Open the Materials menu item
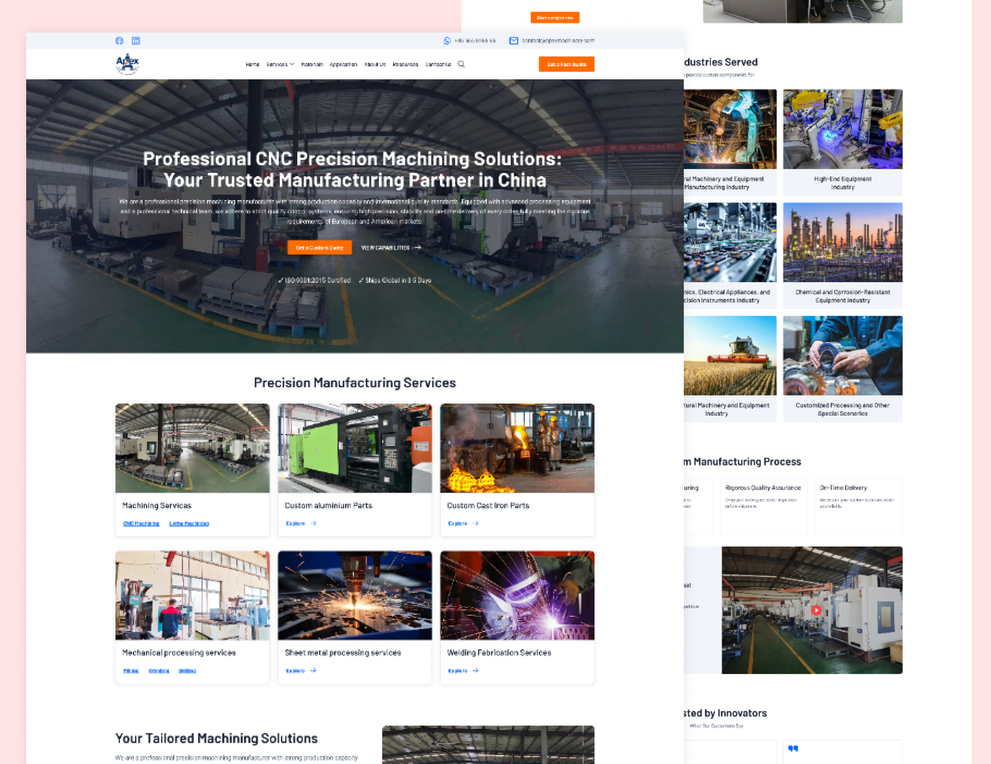The height and width of the screenshot is (764, 991). click(x=312, y=64)
